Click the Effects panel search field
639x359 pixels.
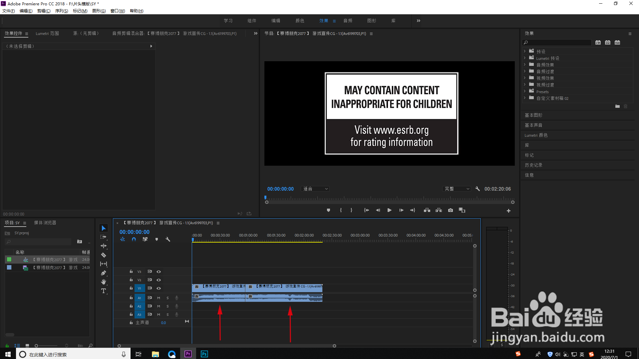pyautogui.click(x=557, y=43)
